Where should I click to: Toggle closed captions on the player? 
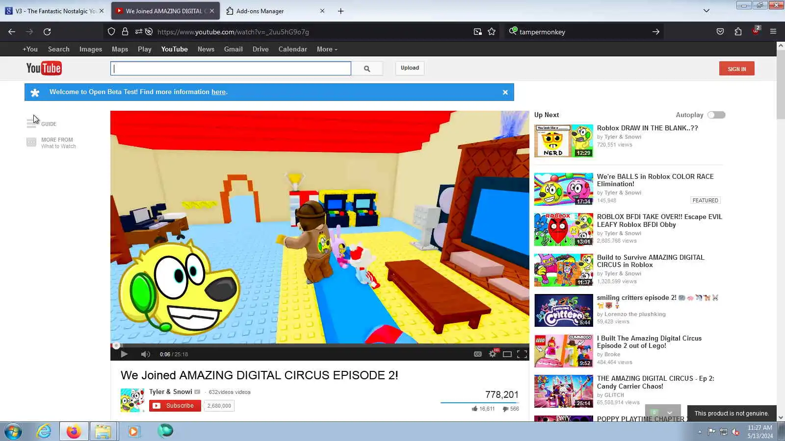[477, 354]
